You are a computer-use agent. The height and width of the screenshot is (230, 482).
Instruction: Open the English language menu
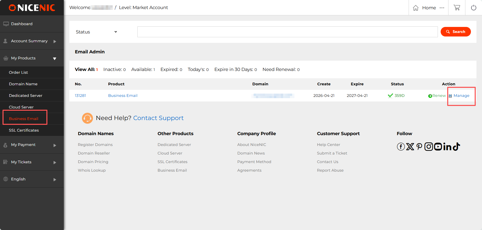(x=32, y=179)
